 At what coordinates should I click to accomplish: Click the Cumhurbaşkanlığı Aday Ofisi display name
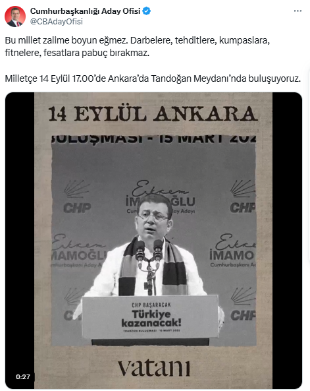85,11
